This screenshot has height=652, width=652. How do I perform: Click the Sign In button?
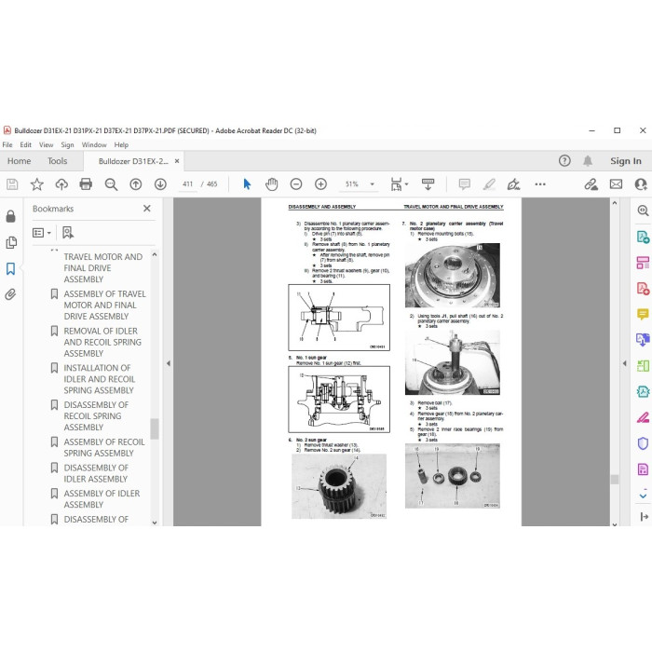(626, 161)
